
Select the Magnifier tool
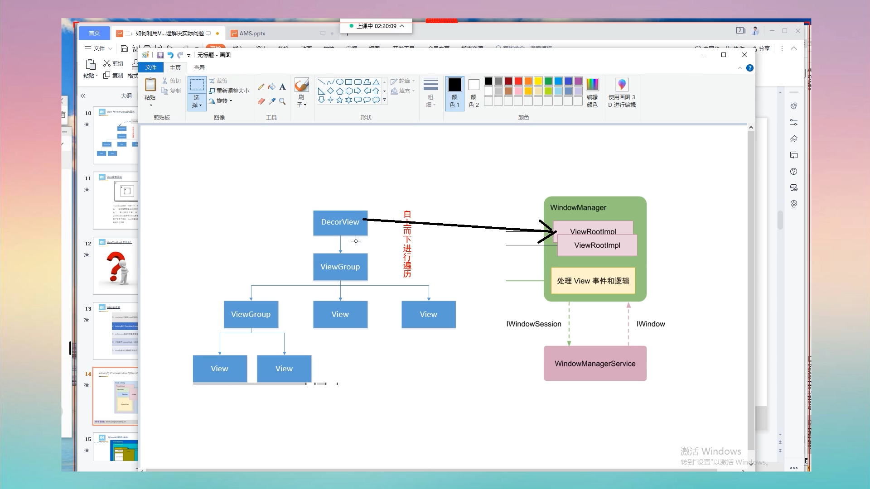pos(282,101)
